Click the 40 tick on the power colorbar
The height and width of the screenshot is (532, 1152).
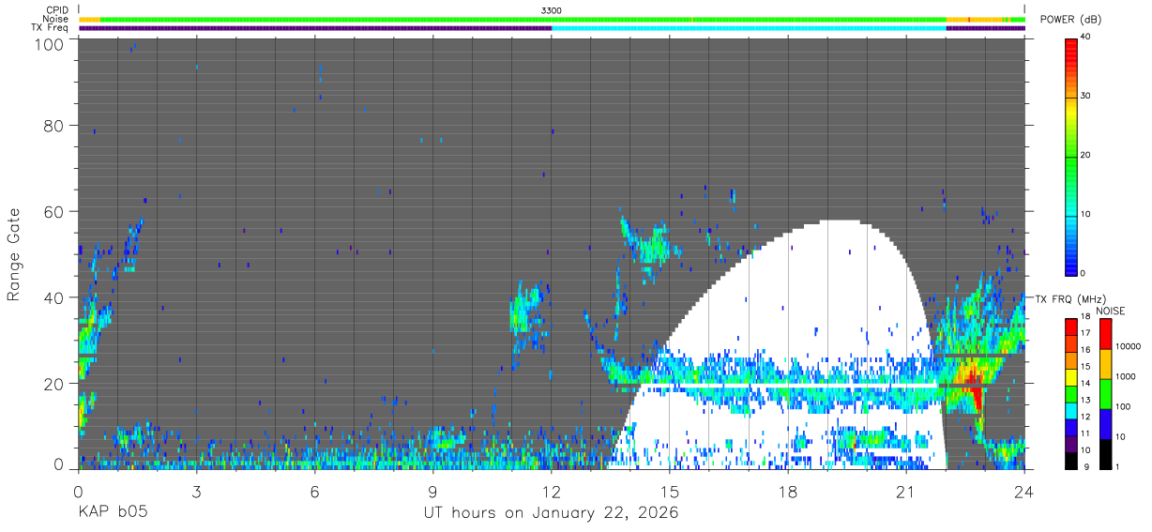click(x=1085, y=38)
